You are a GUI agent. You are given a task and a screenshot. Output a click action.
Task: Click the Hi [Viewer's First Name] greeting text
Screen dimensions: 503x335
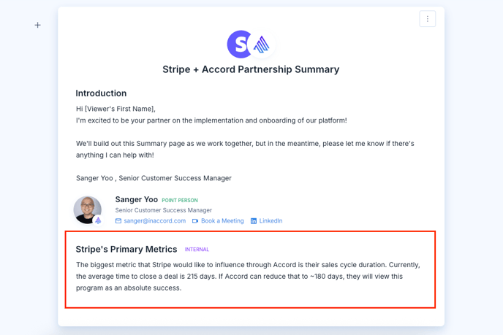[116, 109]
